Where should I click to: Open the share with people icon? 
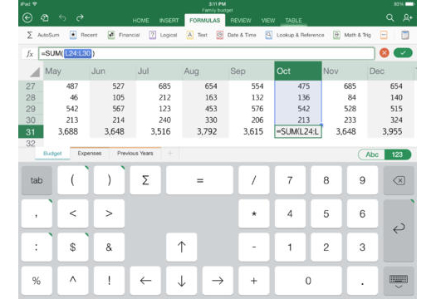click(408, 17)
